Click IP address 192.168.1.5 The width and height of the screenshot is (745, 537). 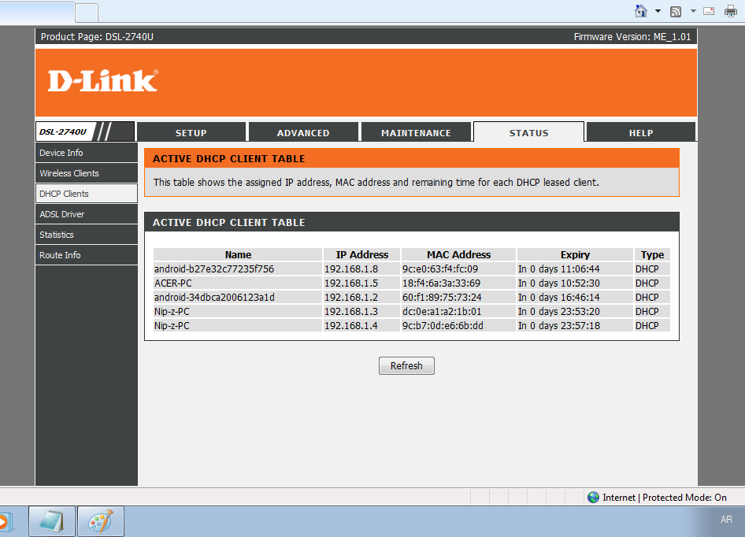pyautogui.click(x=351, y=283)
